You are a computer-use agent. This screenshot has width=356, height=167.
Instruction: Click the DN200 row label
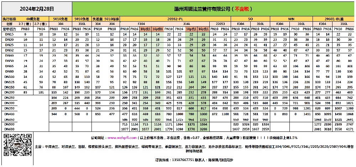10,92
